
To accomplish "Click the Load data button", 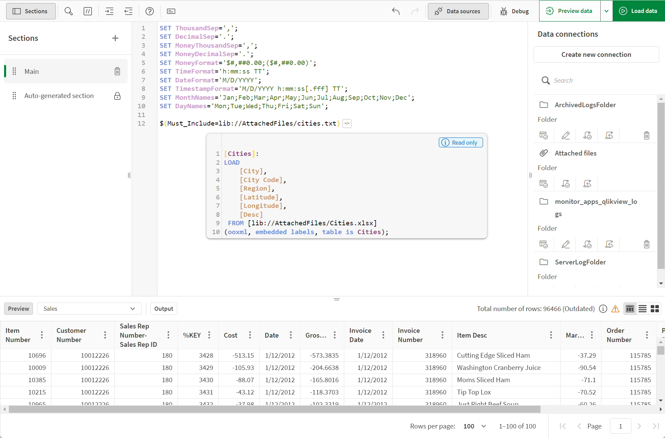I will [x=638, y=11].
